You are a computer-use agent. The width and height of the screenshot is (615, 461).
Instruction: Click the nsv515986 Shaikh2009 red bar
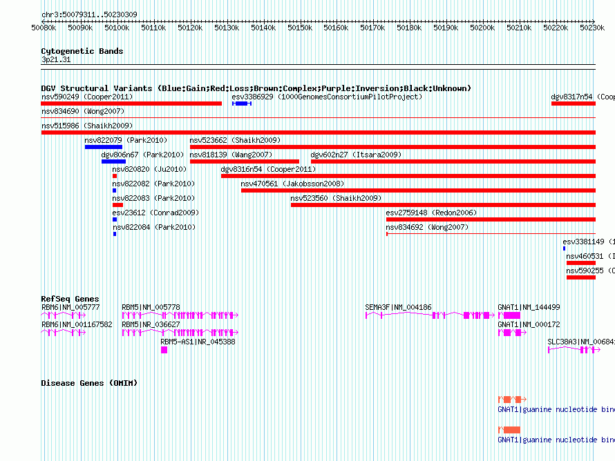coord(318,133)
